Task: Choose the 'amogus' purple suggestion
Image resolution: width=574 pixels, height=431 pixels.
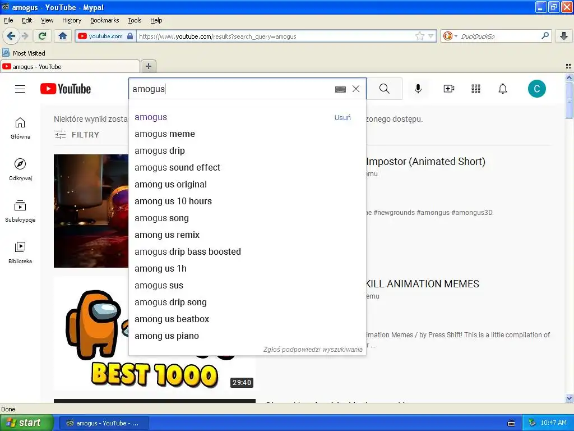Action: pyautogui.click(x=247, y=117)
